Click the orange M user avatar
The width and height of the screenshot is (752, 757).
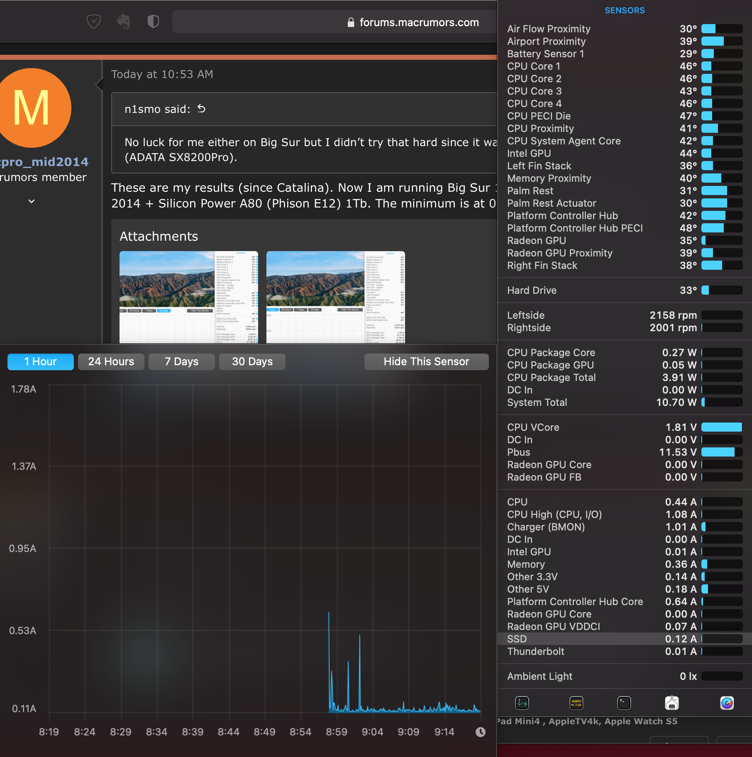tap(32, 108)
